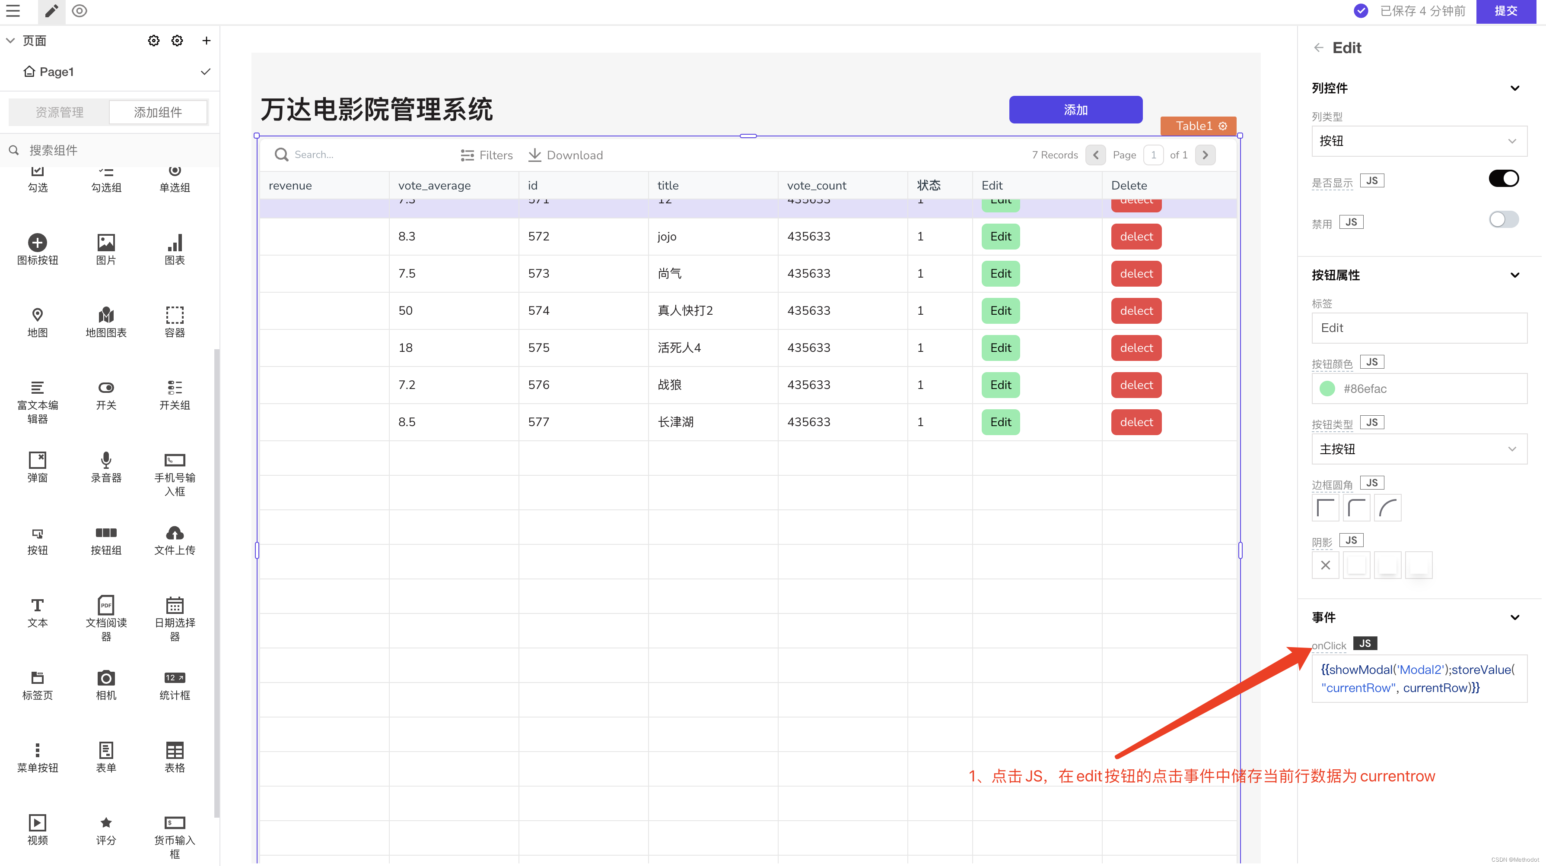This screenshot has width=1546, height=866.
Task: Select the Video widget icon
Action: [x=37, y=823]
